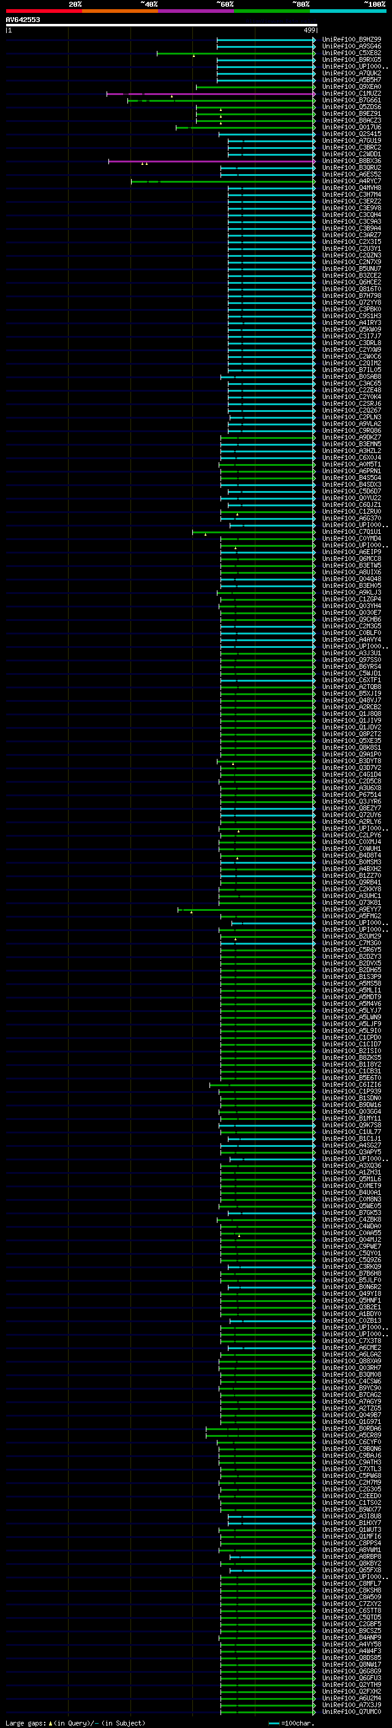Select hit label UniRef100_A4AVY4

click(352, 639)
